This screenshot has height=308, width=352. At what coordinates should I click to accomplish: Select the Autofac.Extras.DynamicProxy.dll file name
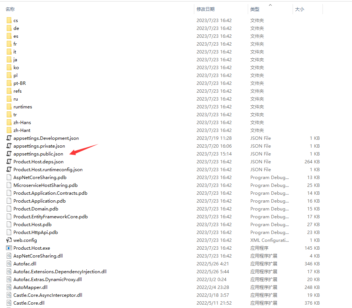(47, 280)
